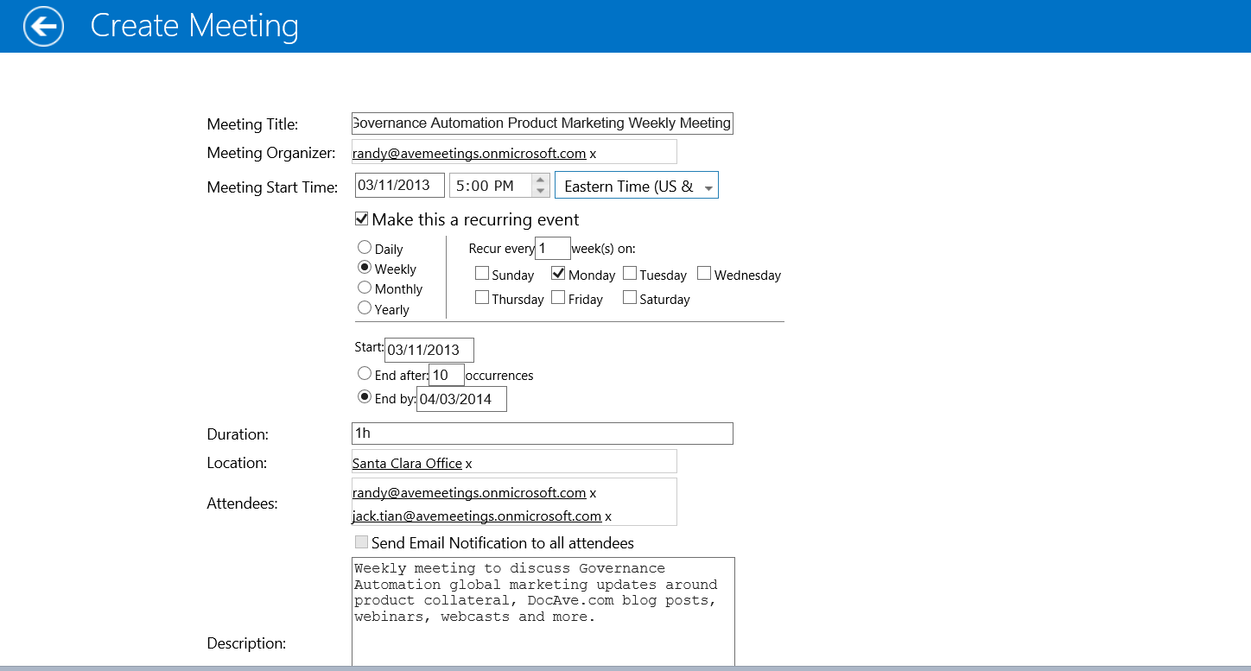The image size is (1251, 671).
Task: Remove randy from the Meeting Organizer field
Action: pos(593,154)
